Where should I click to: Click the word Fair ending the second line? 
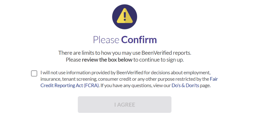coord(214,79)
